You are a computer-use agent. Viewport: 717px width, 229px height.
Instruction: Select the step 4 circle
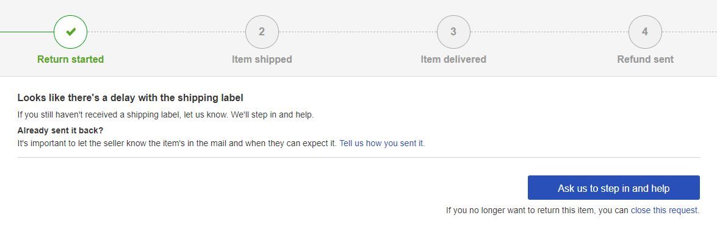645,32
